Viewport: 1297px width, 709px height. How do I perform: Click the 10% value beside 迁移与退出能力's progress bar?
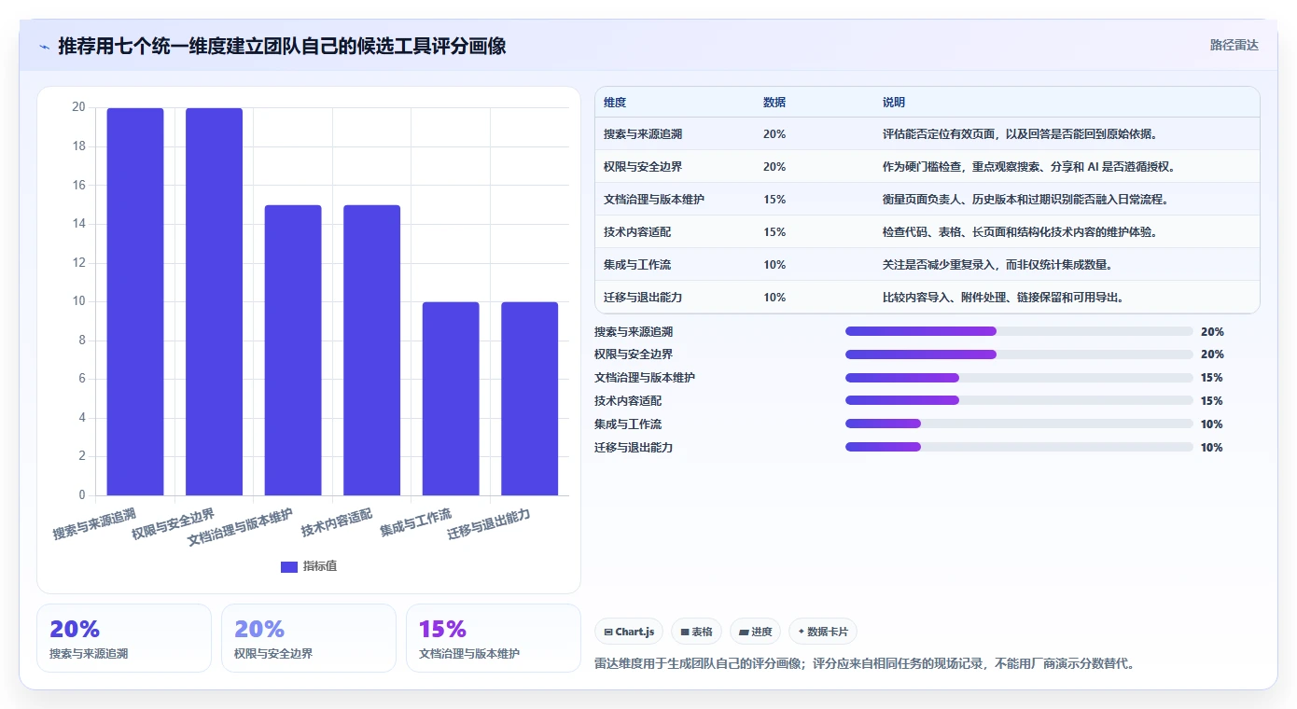click(x=1212, y=447)
